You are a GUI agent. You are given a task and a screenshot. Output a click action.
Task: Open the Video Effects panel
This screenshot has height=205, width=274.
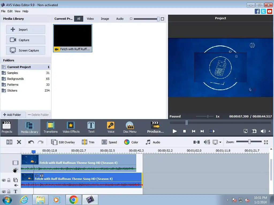click(71, 127)
